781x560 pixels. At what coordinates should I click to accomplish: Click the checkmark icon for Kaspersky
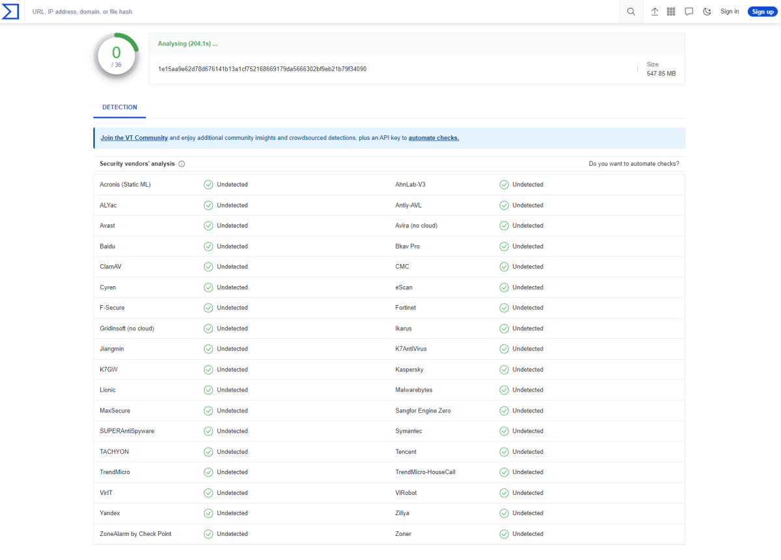point(504,369)
